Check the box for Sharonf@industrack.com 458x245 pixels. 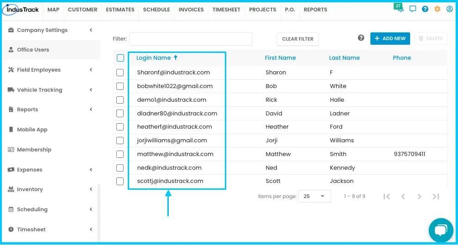pyautogui.click(x=120, y=73)
